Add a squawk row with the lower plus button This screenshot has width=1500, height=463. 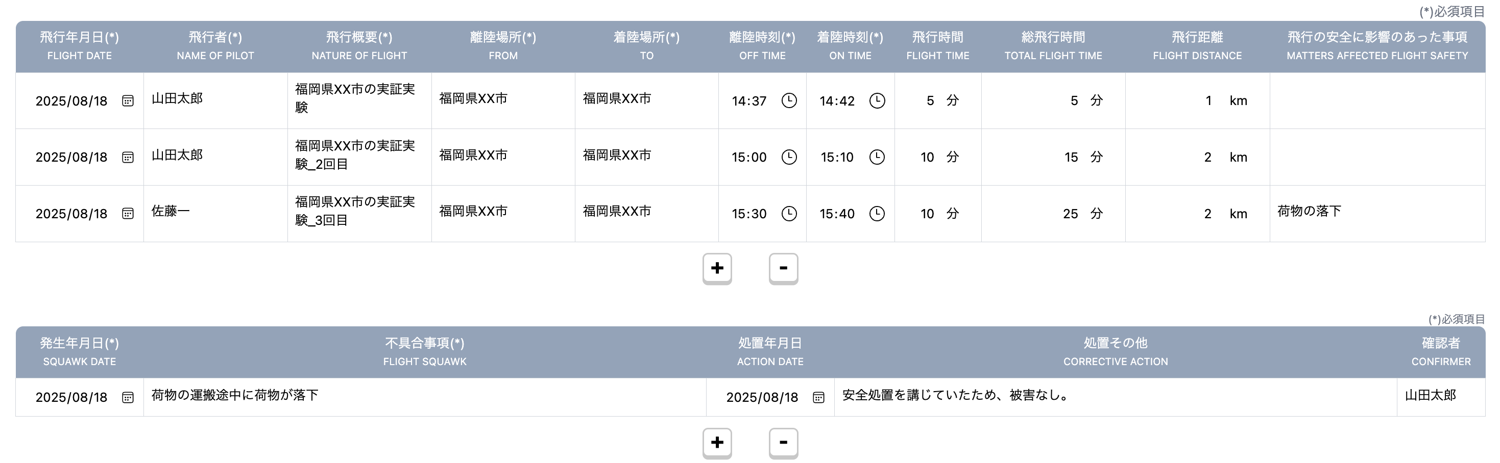coord(717,443)
